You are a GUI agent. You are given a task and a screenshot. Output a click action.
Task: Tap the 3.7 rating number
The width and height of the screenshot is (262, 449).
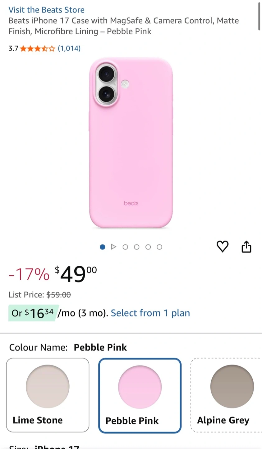(x=13, y=48)
